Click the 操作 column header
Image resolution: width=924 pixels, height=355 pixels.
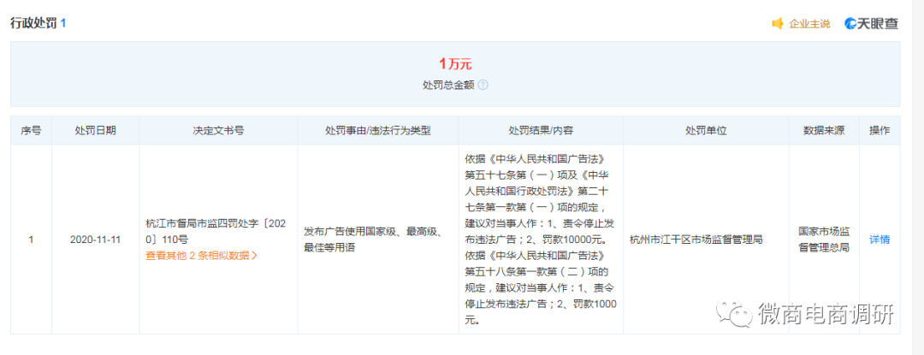coord(880,131)
